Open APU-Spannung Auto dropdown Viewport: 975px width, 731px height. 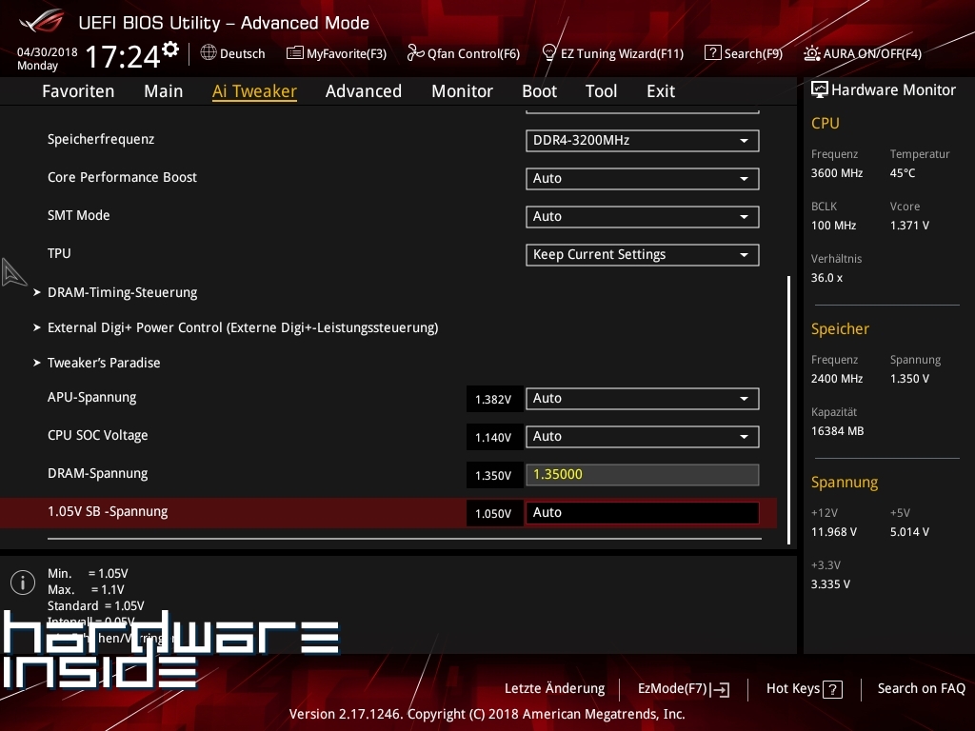643,399
